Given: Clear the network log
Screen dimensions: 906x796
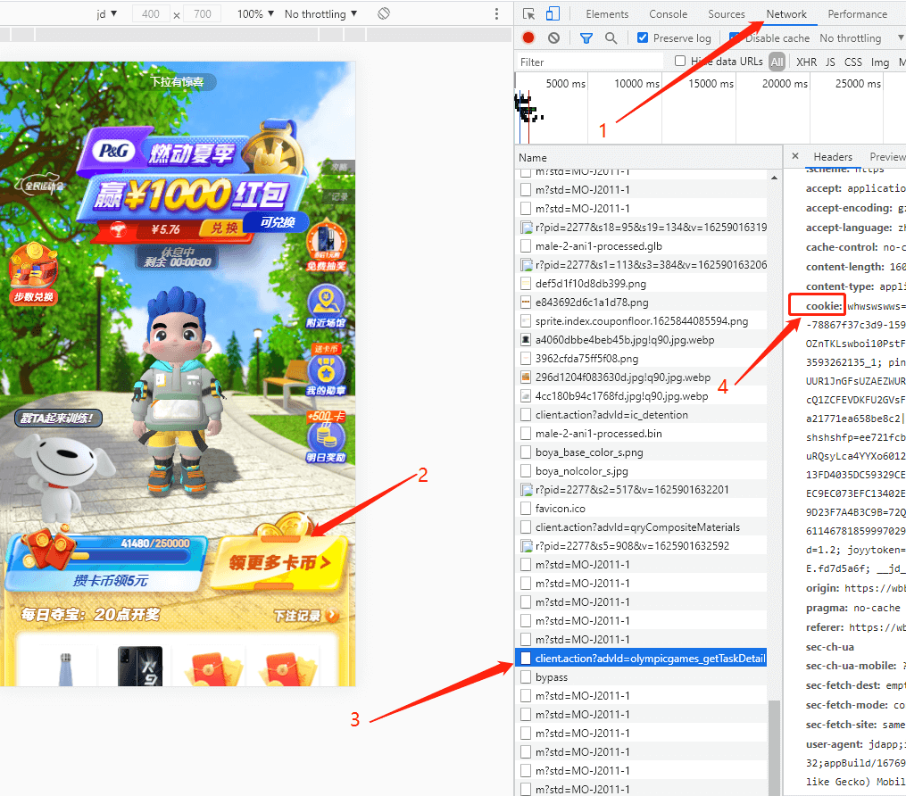Looking at the screenshot, I should click(553, 38).
